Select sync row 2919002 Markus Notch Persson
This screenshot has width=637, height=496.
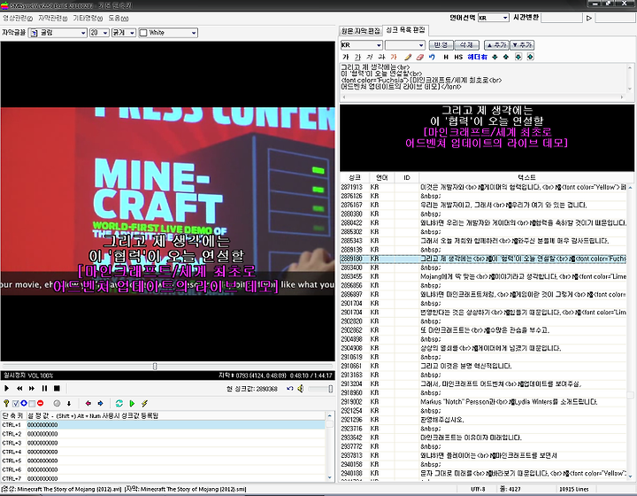483,402
